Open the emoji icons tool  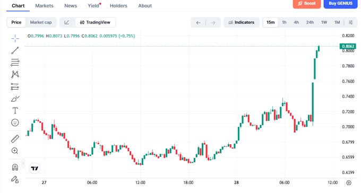[x=15, y=122]
